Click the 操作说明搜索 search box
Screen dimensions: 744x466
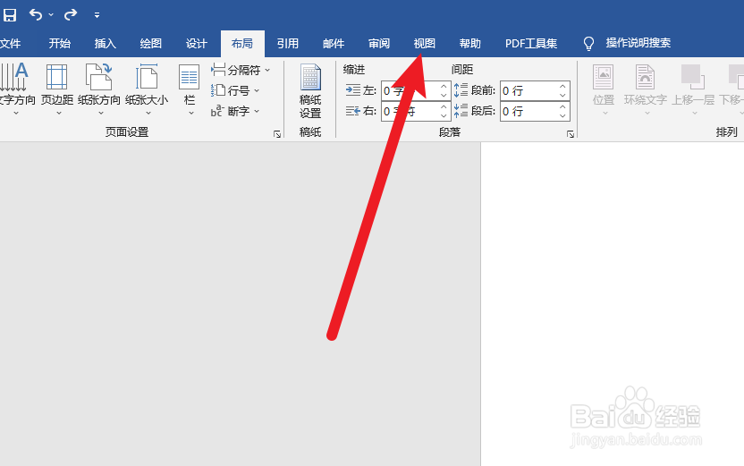tap(638, 43)
